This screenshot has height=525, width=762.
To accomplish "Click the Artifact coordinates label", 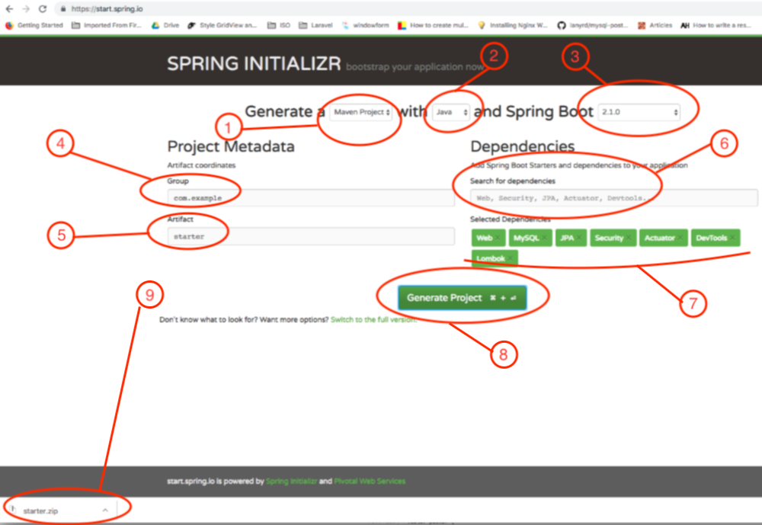I will tap(201, 165).
